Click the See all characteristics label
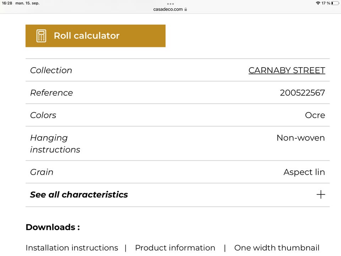 (x=79, y=194)
